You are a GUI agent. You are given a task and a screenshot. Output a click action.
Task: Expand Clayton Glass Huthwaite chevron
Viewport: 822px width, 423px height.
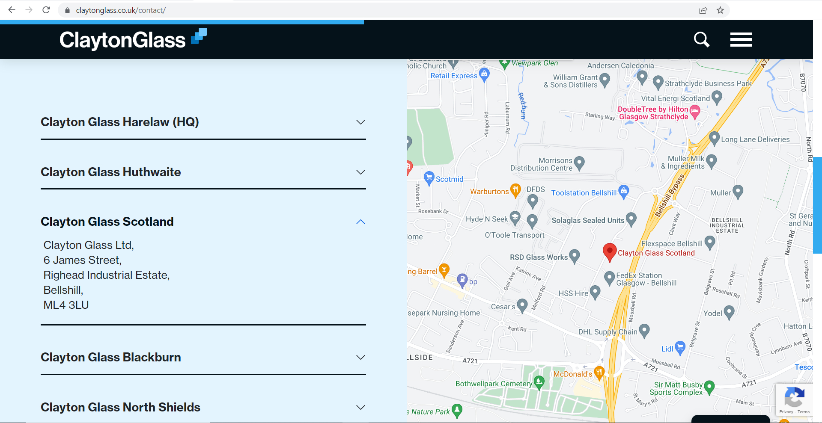(x=361, y=172)
